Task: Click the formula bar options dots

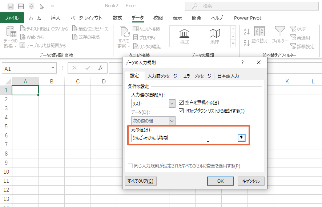Action: (62, 68)
